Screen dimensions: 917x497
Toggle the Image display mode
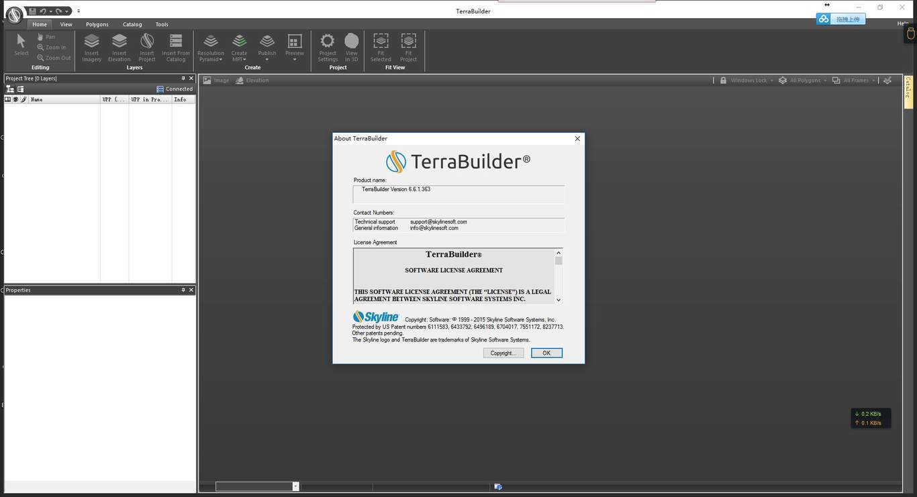point(216,80)
